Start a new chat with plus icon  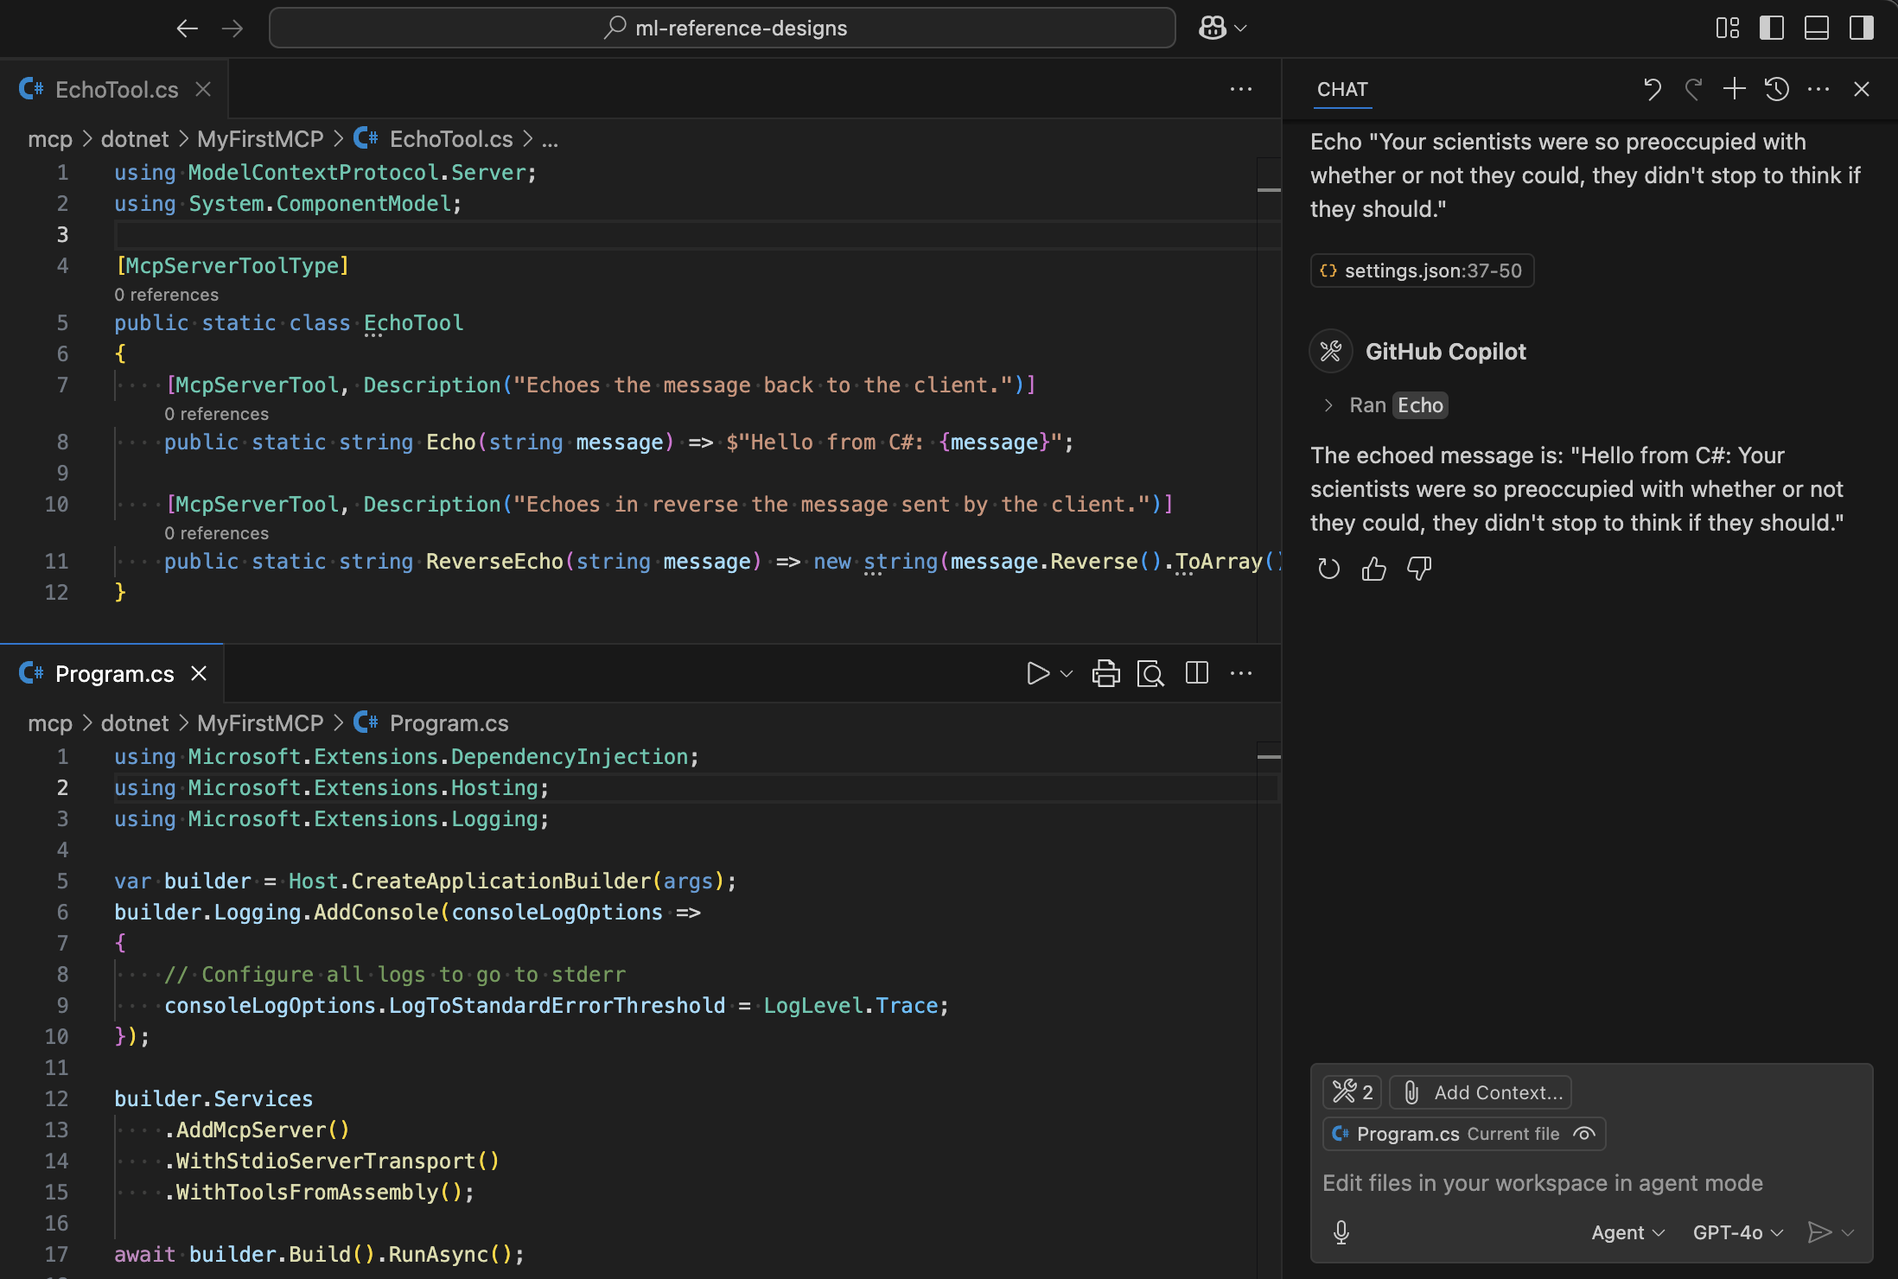tap(1735, 89)
